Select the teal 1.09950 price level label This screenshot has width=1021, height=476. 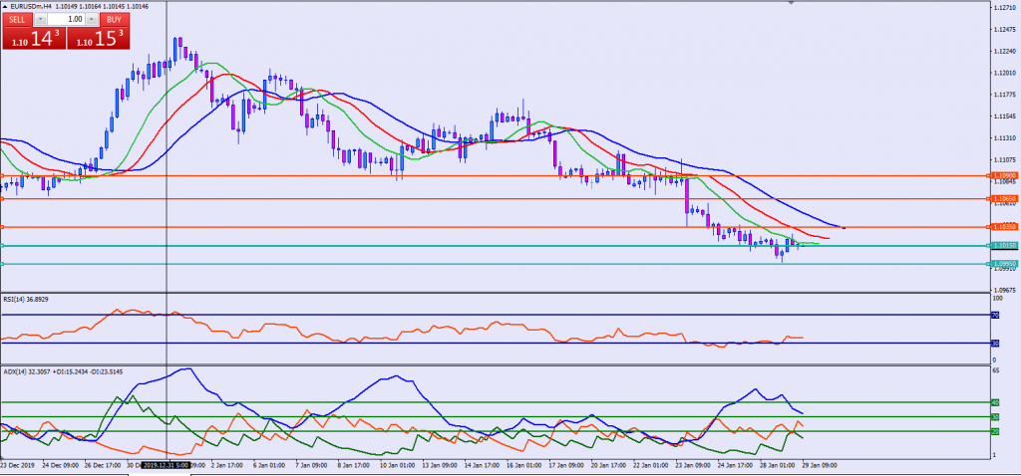coord(1003,264)
